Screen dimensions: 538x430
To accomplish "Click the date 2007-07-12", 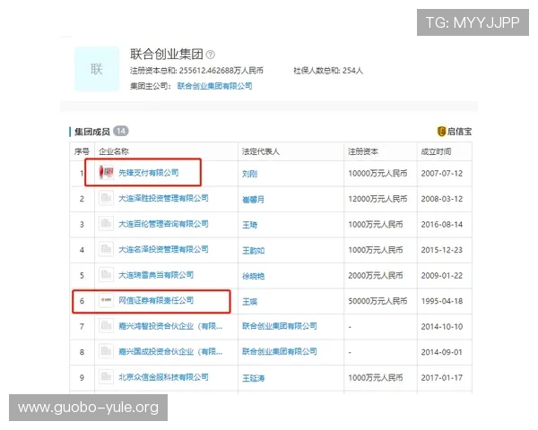I will [x=442, y=173].
